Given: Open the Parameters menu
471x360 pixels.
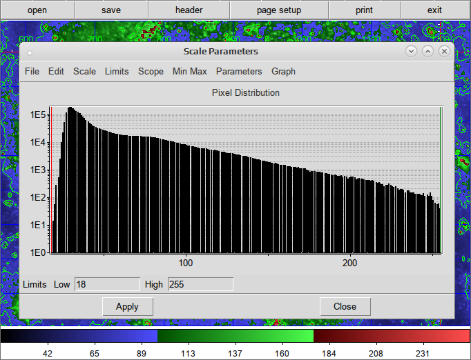Looking at the screenshot, I should pos(239,72).
